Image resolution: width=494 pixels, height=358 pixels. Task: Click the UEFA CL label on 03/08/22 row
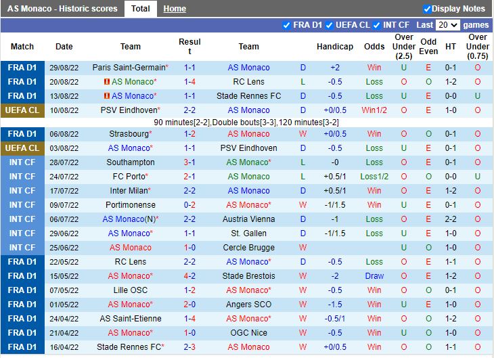pyautogui.click(x=22, y=148)
